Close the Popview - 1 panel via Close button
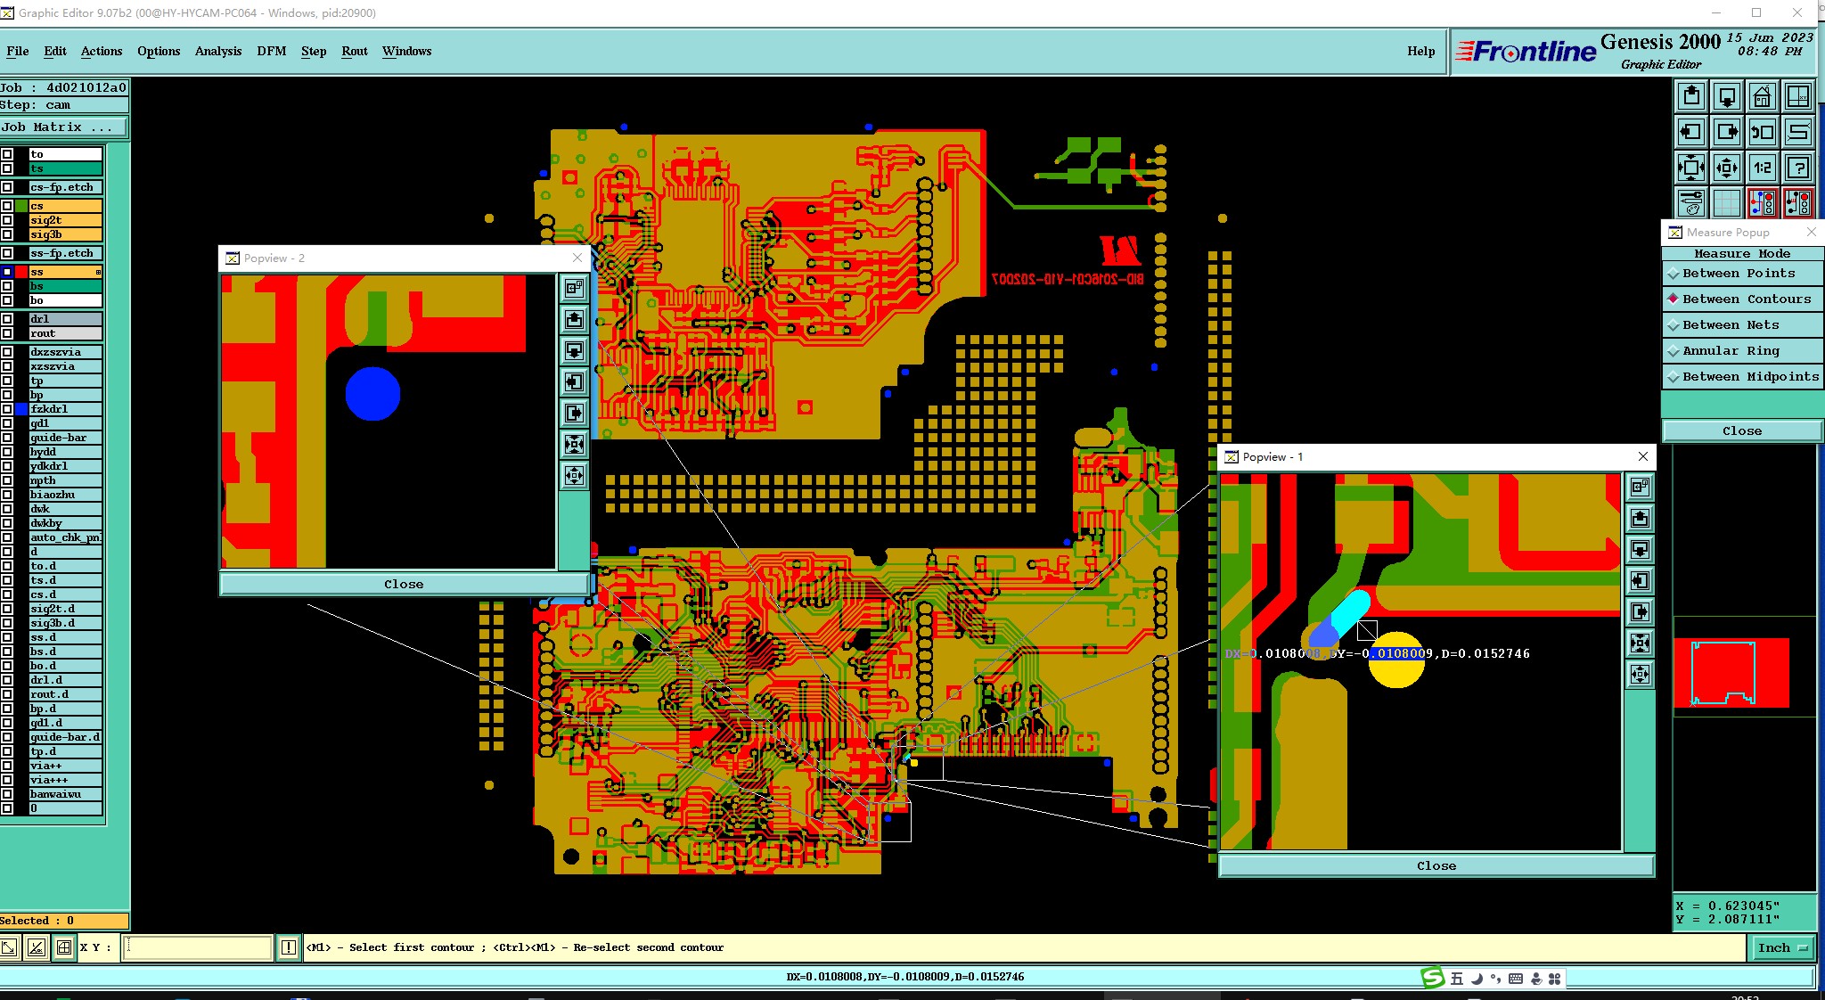Image resolution: width=1825 pixels, height=1000 pixels. click(1436, 865)
